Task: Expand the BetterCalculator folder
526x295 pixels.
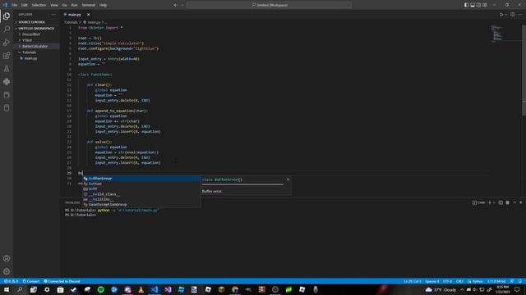Action: click(x=36, y=46)
